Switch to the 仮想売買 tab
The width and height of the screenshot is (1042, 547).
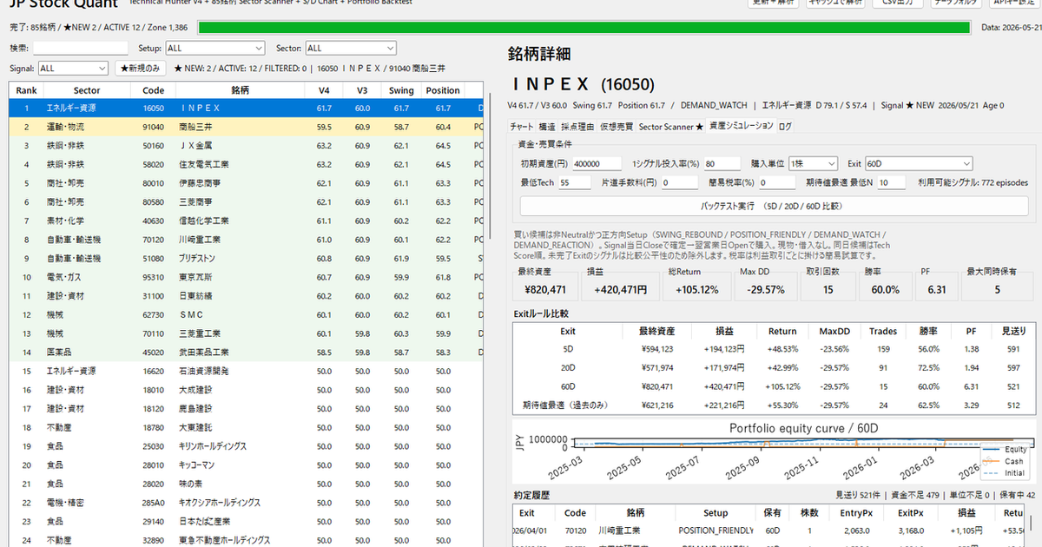pos(617,127)
